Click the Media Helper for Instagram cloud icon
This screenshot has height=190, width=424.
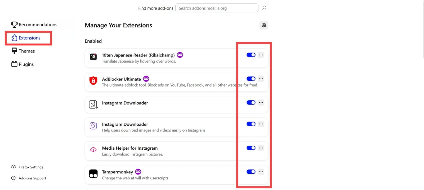click(93, 150)
